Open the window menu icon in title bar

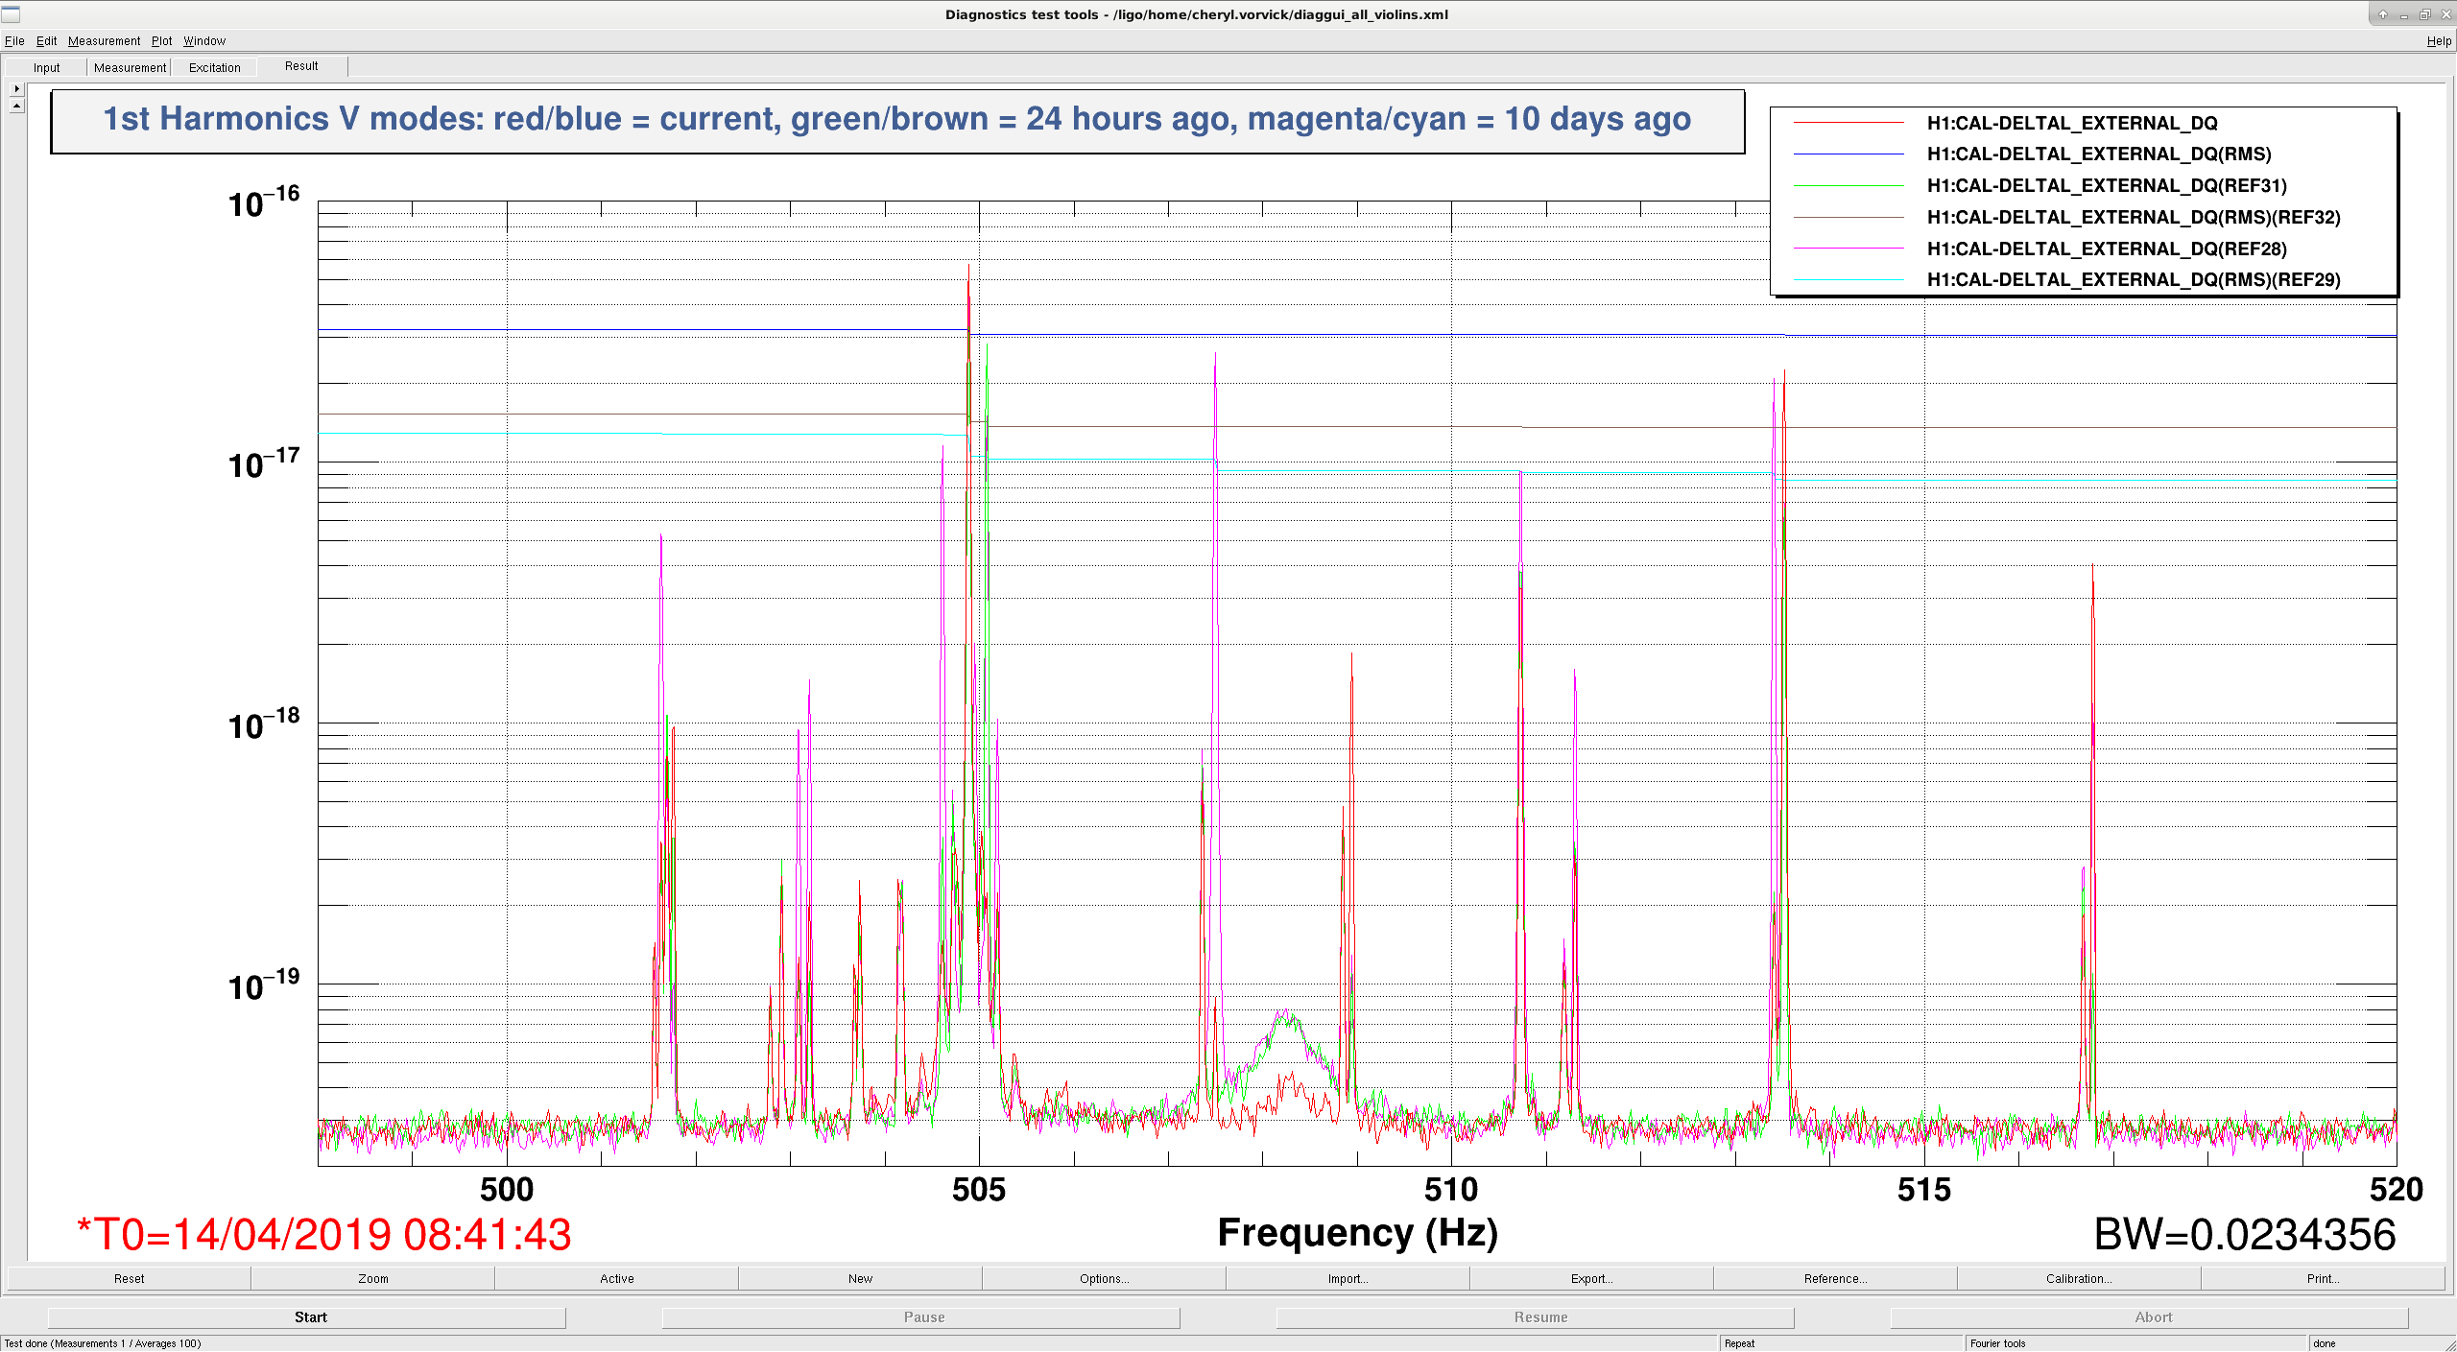pos(11,14)
